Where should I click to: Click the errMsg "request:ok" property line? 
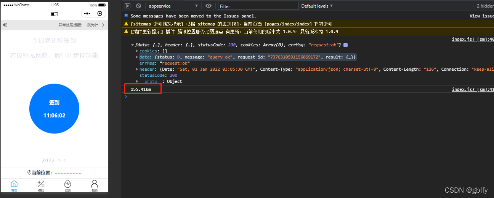(x=164, y=63)
